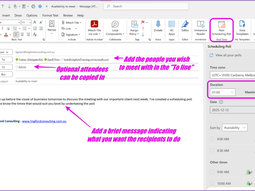The image size is (255, 191).
Task: Switch to the Review tab
Action: (x=68, y=15)
